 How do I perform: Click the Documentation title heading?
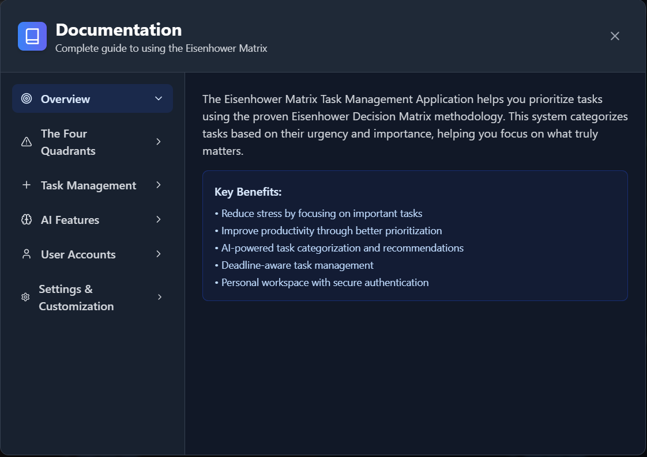coord(118,30)
